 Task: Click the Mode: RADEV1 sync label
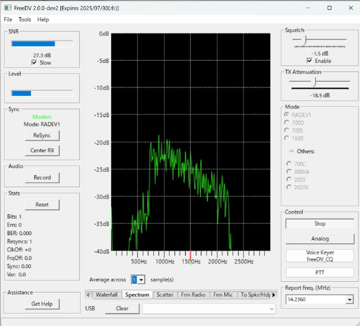click(x=42, y=124)
